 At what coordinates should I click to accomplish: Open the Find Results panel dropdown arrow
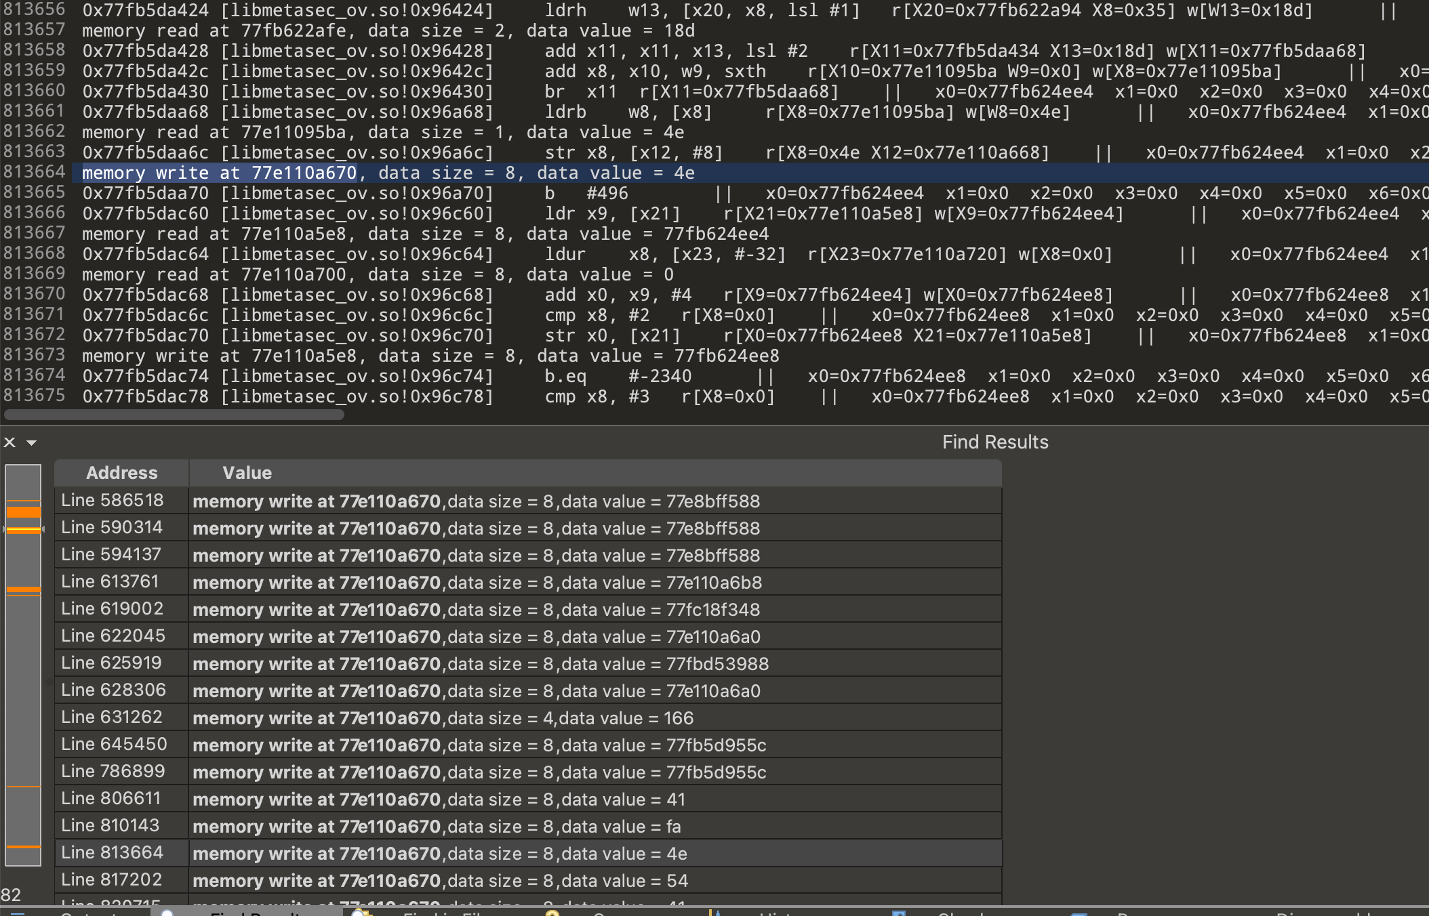point(31,442)
